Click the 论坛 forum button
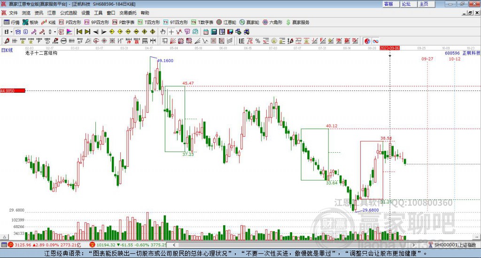Viewport: 481px width, 258px height. tap(409, 4)
